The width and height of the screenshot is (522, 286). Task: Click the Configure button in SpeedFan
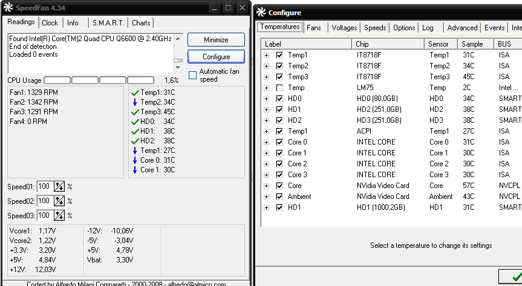(x=216, y=57)
